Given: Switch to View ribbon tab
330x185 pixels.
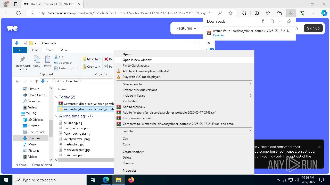Looking at the screenshot, I should coord(64,50).
